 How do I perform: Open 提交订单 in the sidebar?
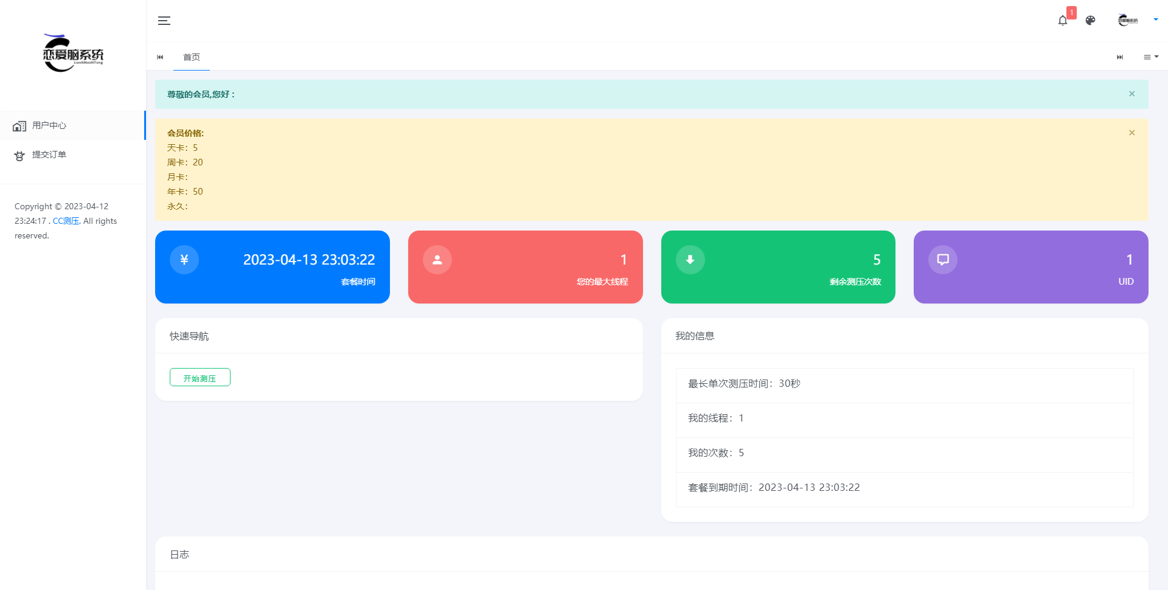pos(49,154)
